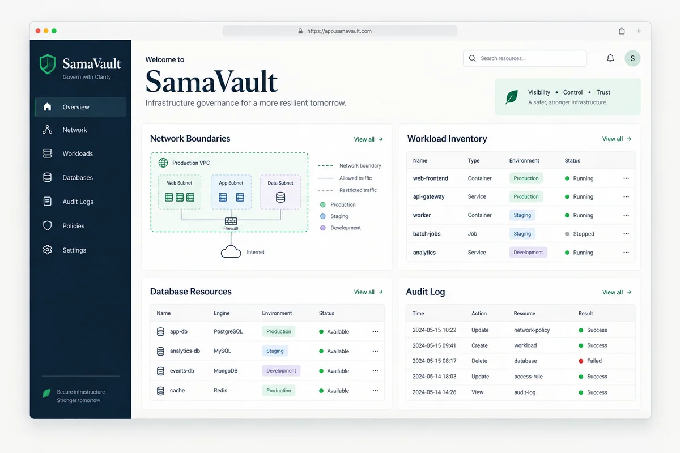Go to Overview in sidebar
The width and height of the screenshot is (680, 453).
(80, 107)
